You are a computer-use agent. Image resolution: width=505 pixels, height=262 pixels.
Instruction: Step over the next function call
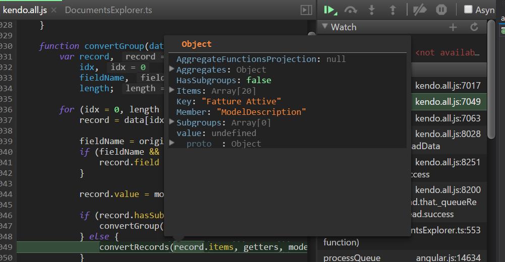click(x=351, y=10)
